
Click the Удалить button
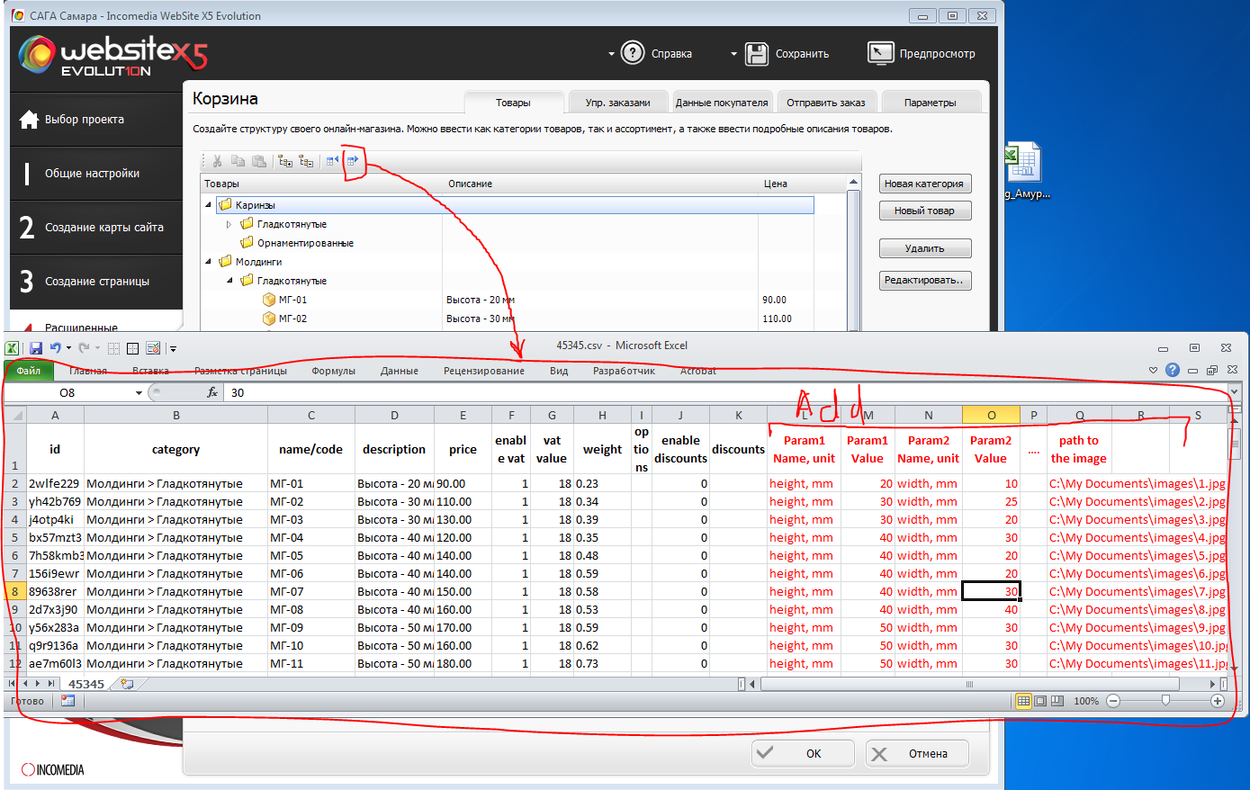(x=925, y=248)
